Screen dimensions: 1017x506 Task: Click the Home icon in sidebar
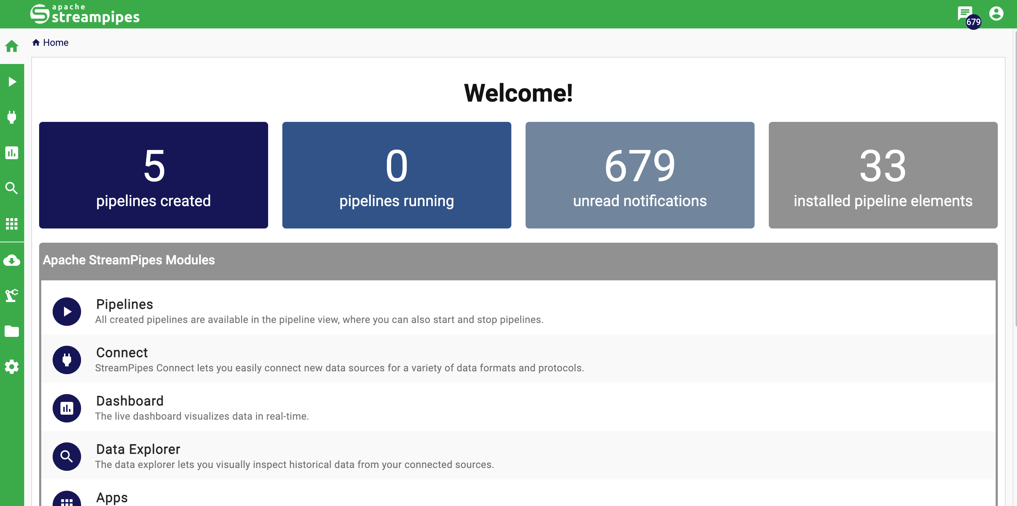(12, 46)
